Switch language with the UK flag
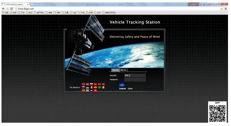 [88, 84]
